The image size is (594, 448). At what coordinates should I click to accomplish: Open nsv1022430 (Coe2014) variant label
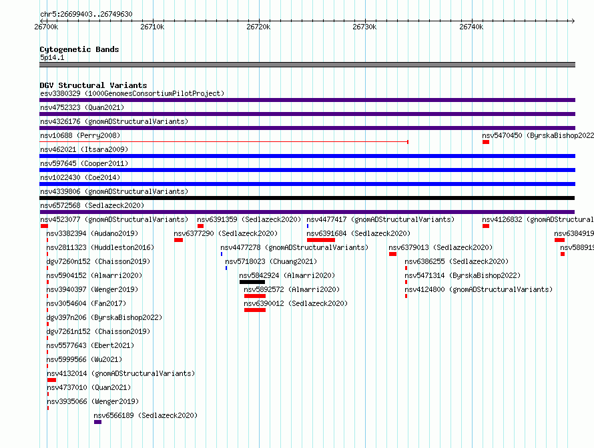tap(80, 177)
